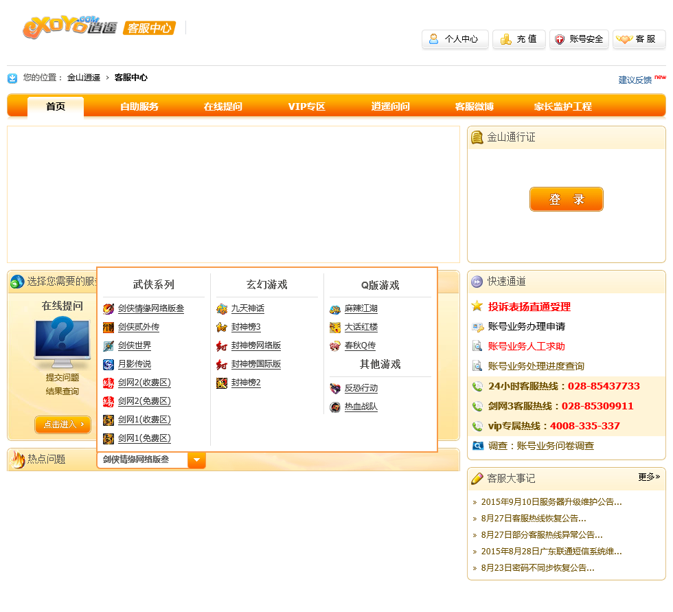Screen dimensions: 673x612
Task: Click the 客服中心 orange badge
Action: 150,28
